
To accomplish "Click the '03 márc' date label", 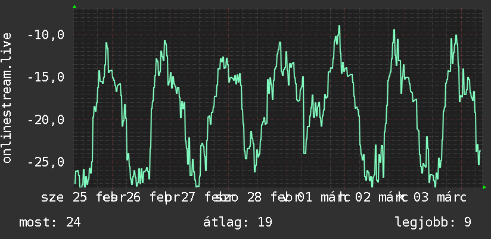I will (x=440, y=198).
